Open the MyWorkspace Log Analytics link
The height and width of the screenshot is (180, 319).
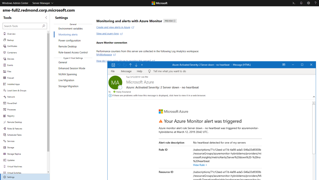[104, 54]
